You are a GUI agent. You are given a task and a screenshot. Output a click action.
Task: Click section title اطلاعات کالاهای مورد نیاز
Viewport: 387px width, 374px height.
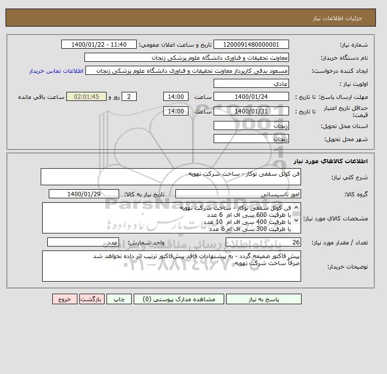coord(331,161)
